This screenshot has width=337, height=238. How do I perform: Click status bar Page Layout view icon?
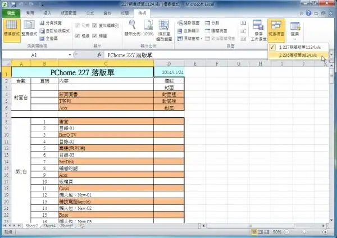(260, 232)
